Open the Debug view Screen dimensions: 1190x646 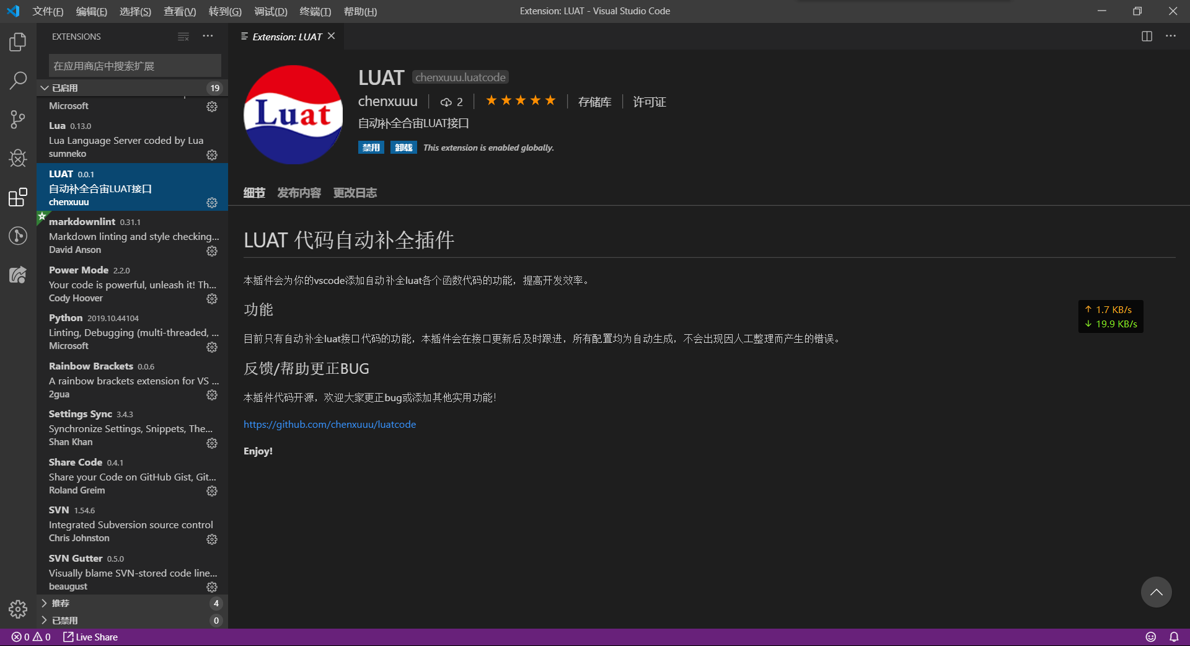point(18,158)
